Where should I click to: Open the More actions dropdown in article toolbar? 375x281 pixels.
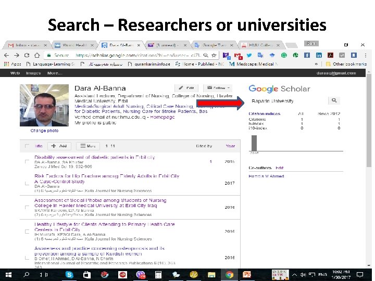coord(88,146)
